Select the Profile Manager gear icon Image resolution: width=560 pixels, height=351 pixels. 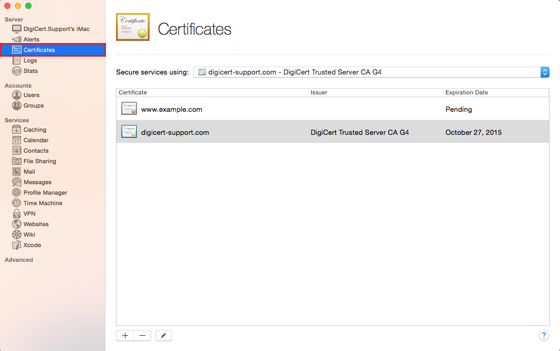[x=17, y=193]
